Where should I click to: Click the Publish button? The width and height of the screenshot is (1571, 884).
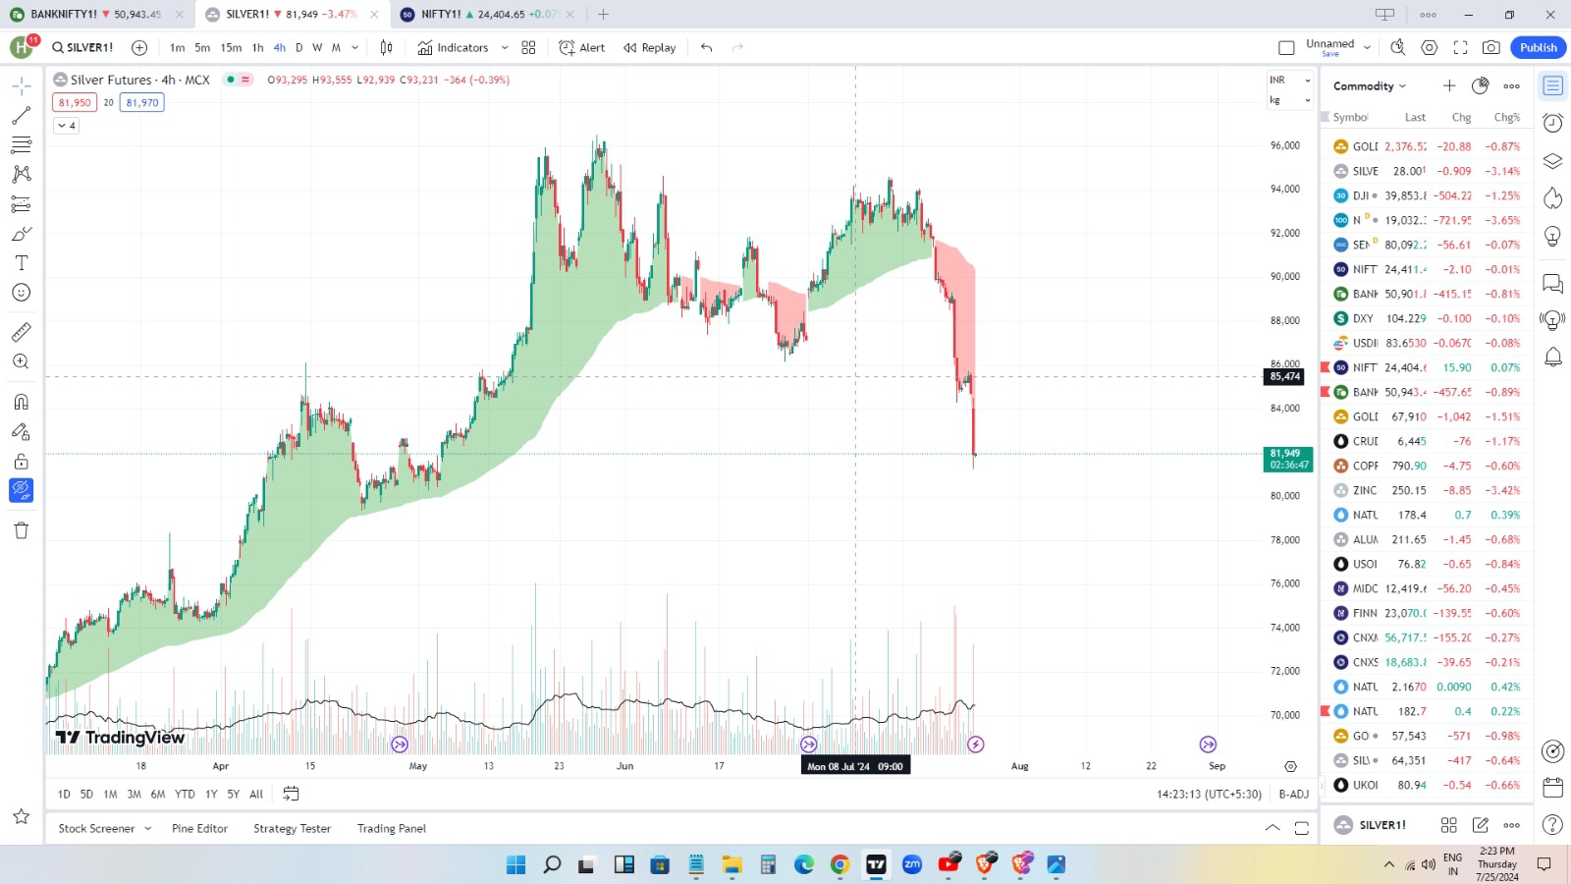[x=1538, y=47]
